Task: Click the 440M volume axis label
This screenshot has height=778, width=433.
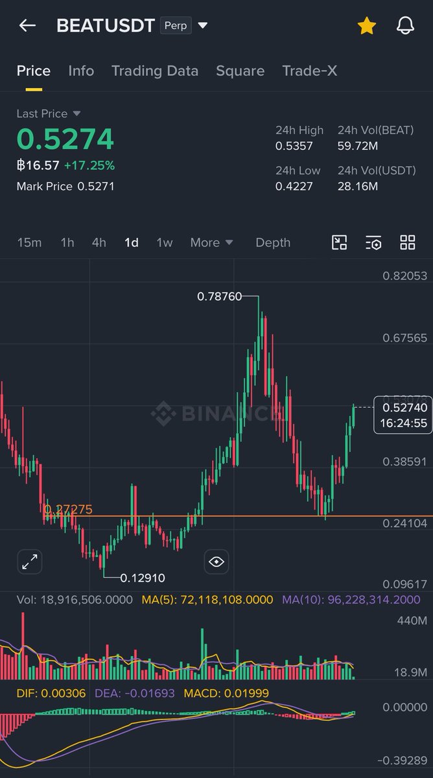Action: click(411, 621)
